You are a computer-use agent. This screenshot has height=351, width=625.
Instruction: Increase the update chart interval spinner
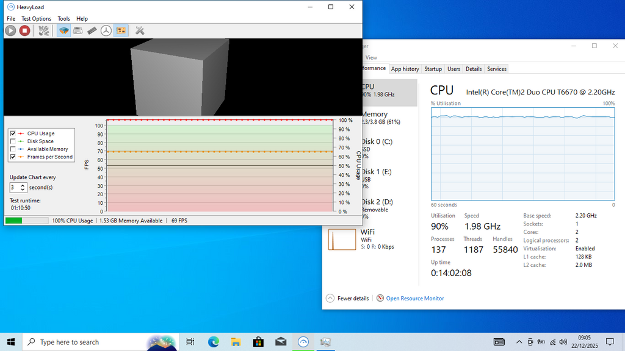pyautogui.click(x=23, y=185)
